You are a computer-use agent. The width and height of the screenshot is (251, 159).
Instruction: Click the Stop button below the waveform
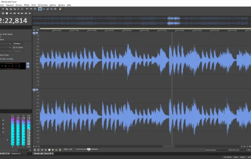pyautogui.click(x=49, y=150)
